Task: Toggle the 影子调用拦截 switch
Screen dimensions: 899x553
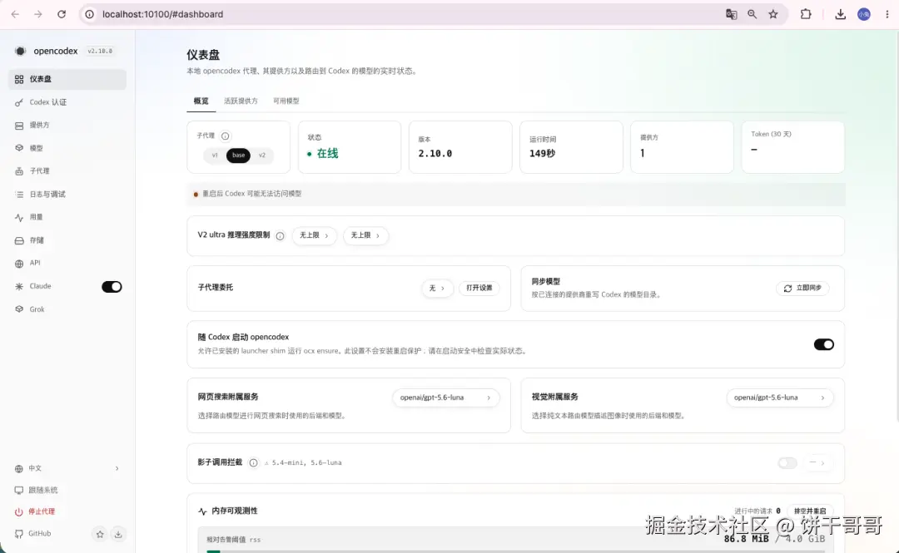Action: [787, 462]
